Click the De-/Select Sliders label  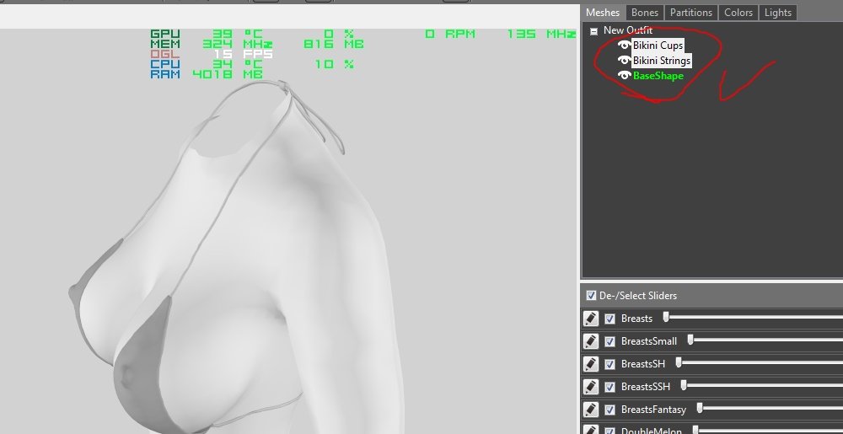pos(638,296)
